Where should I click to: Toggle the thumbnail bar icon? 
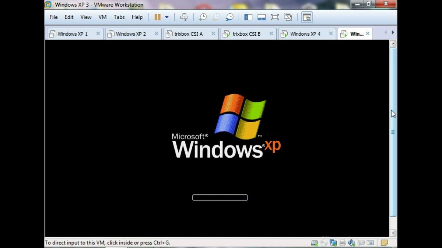(x=262, y=17)
